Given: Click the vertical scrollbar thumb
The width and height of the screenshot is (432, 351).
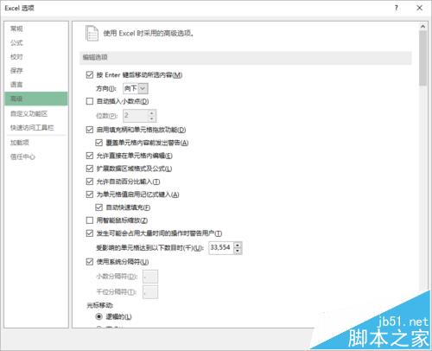Looking at the screenshot, I should click(x=422, y=58).
